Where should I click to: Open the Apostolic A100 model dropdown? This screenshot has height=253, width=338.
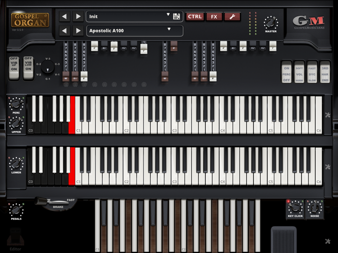pos(135,31)
